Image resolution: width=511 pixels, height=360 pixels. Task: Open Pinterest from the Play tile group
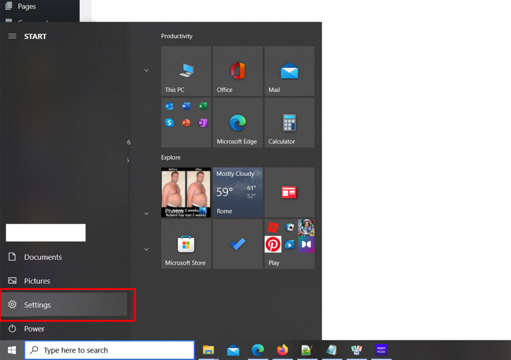pyautogui.click(x=273, y=244)
